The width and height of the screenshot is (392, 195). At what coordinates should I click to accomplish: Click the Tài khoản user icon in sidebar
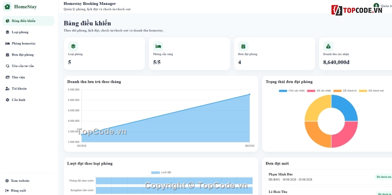(7, 88)
